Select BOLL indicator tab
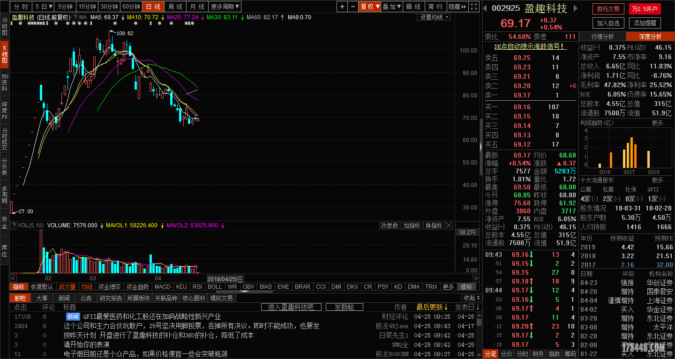Screen dimensions: 675x359 [215, 287]
